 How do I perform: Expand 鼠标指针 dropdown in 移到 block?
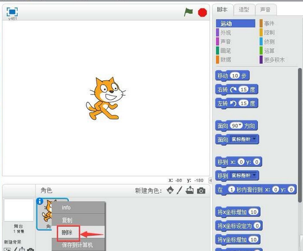pos(254,175)
